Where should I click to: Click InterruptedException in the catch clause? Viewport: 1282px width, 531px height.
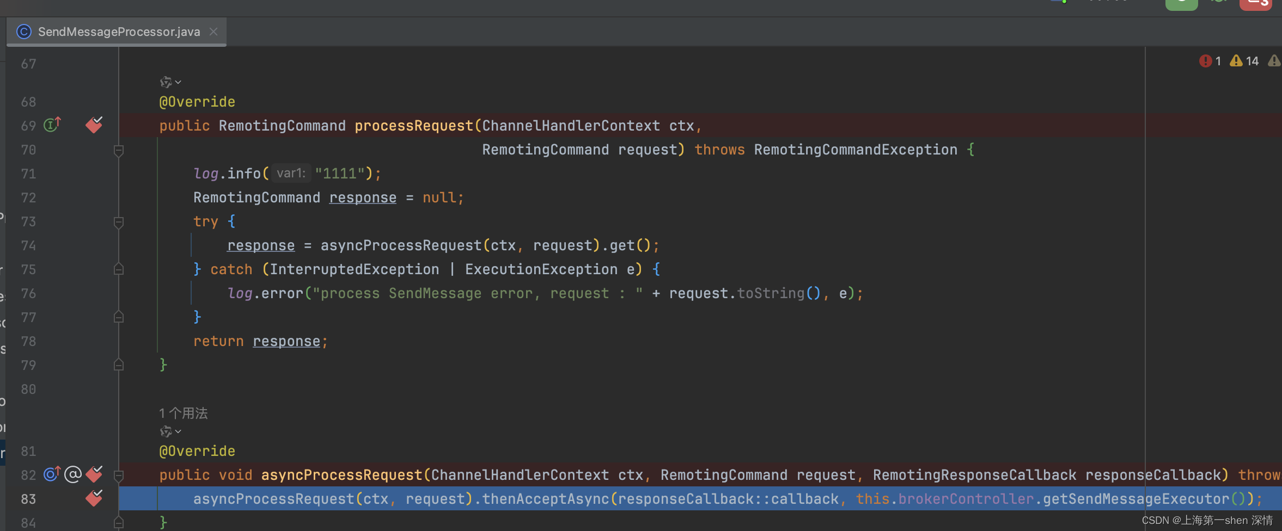pos(355,269)
